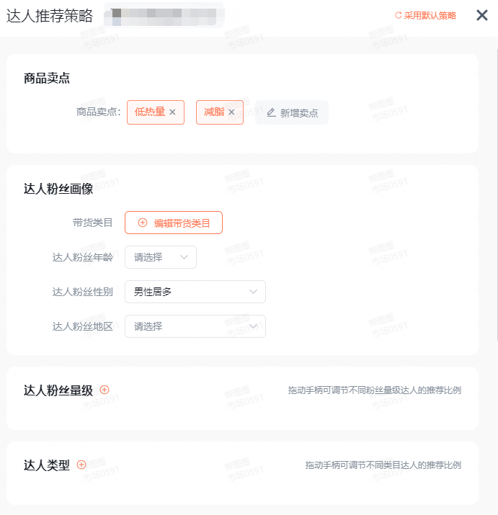Click the 编辑带货类目 button
The height and width of the screenshot is (515, 498).
[174, 223]
